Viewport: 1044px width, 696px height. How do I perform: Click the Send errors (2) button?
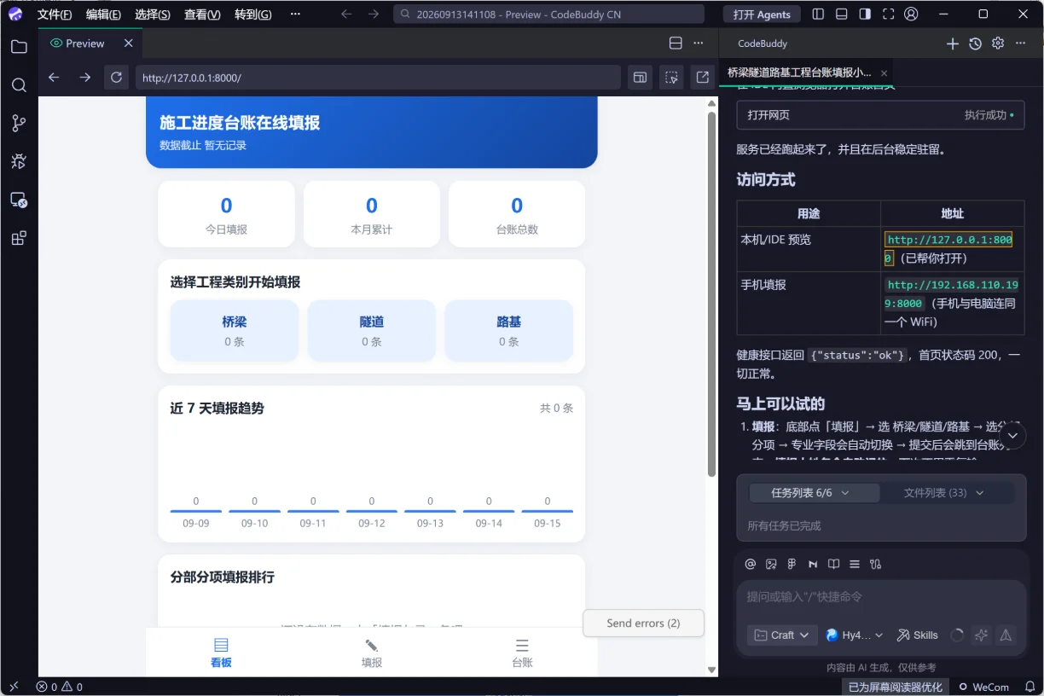click(643, 623)
